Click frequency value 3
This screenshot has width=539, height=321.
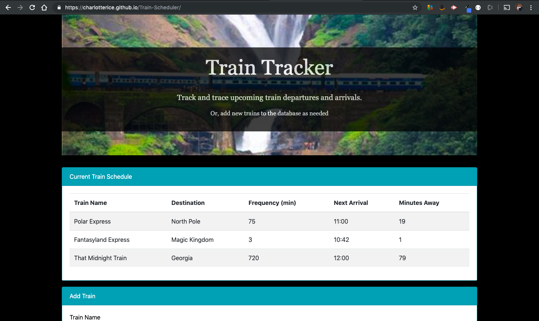(250, 240)
